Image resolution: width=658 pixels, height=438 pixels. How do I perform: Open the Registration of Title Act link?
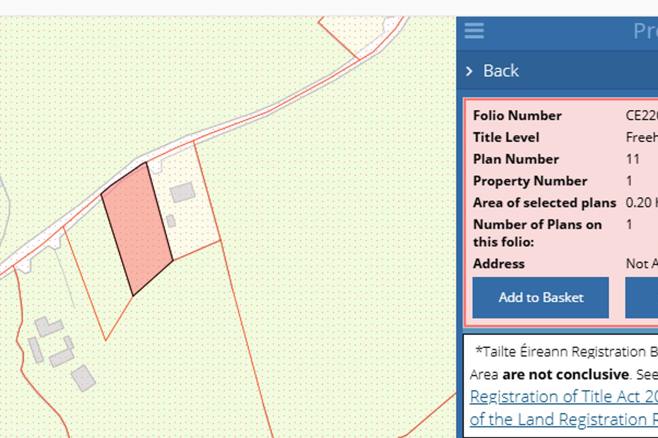563,396
